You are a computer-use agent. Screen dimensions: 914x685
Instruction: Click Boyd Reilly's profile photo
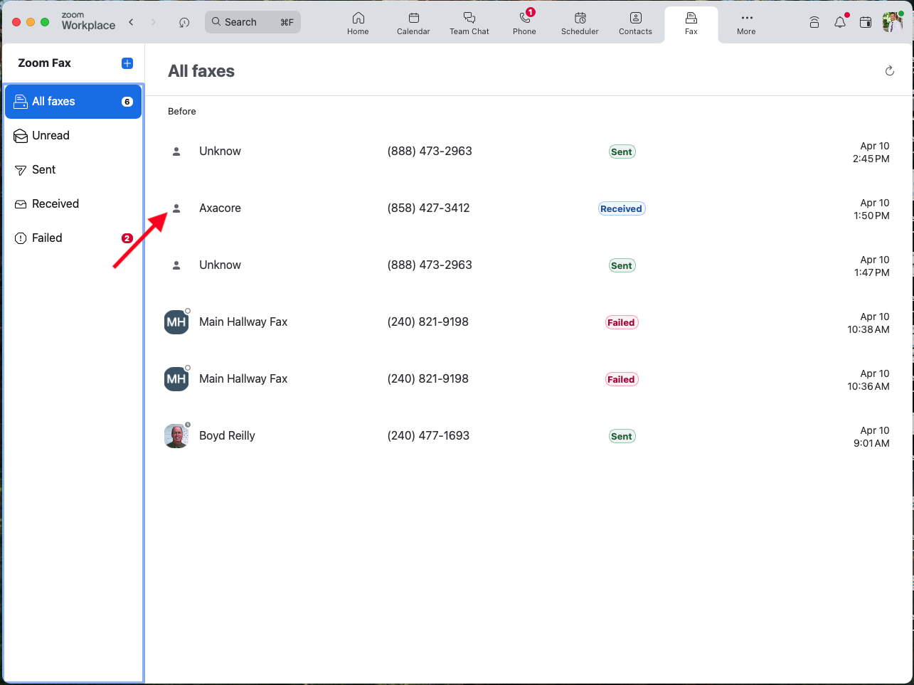tap(176, 436)
